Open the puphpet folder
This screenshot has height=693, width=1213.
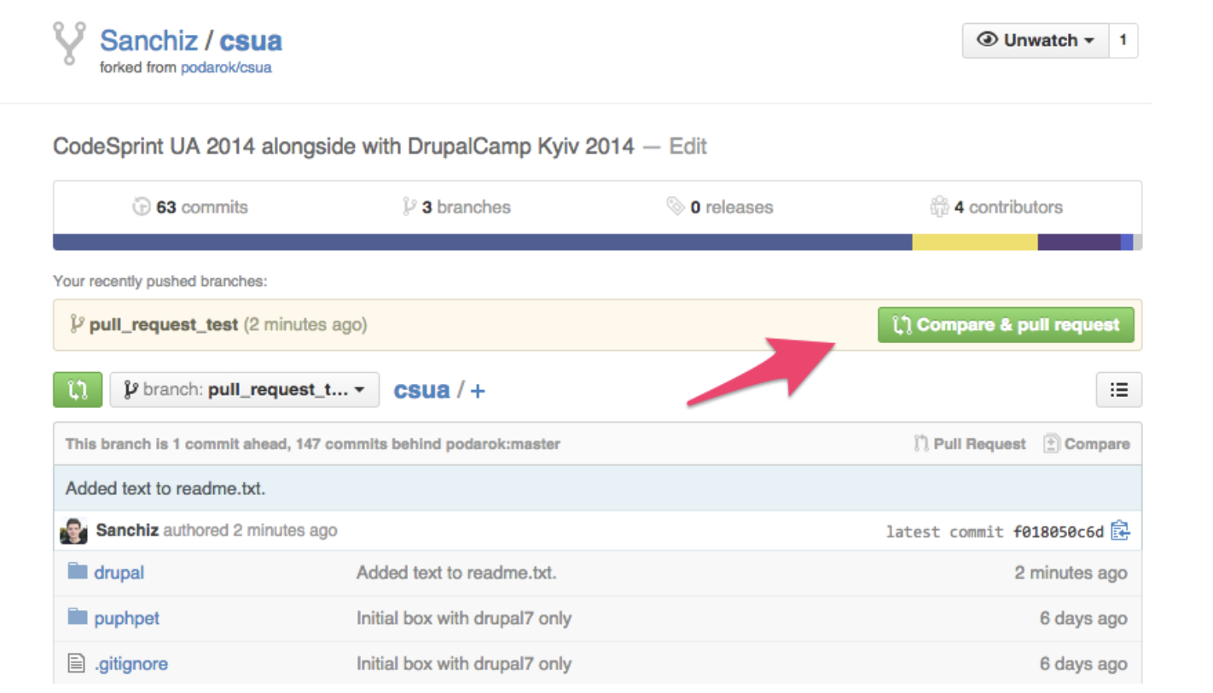coord(126,619)
